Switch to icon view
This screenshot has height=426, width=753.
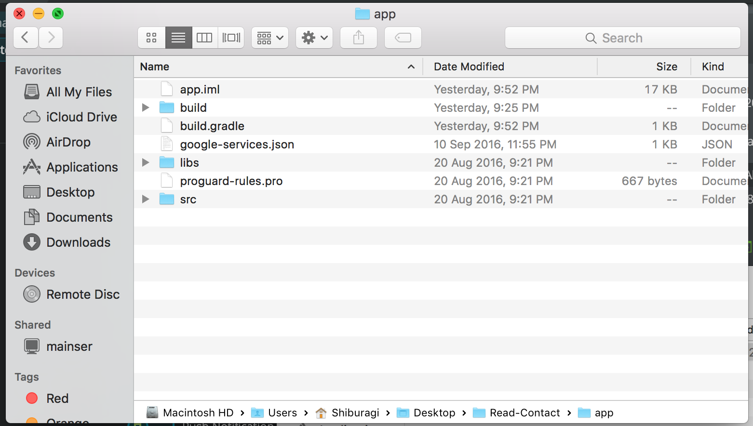coord(151,38)
